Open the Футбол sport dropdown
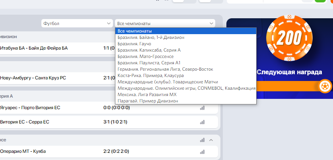 point(77,23)
